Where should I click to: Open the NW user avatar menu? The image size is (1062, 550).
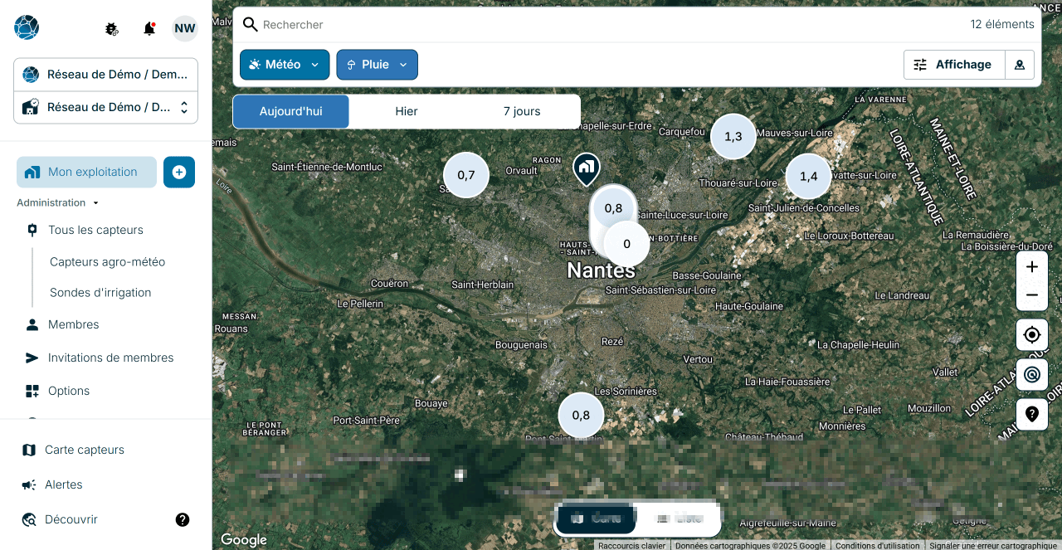coord(185,28)
